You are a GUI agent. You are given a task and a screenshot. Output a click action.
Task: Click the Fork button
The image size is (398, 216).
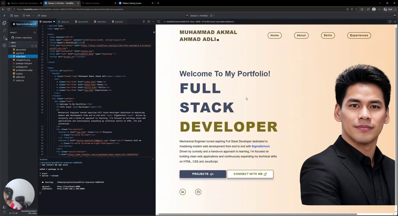26,16
